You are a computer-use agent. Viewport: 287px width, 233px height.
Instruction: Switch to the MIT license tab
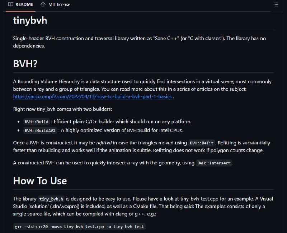55,5
